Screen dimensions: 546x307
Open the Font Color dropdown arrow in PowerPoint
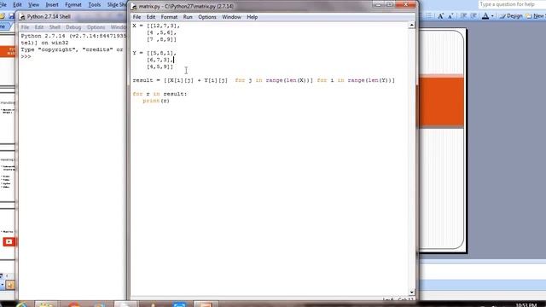coord(492,16)
